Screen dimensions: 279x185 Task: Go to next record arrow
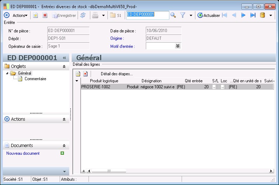click(243, 15)
